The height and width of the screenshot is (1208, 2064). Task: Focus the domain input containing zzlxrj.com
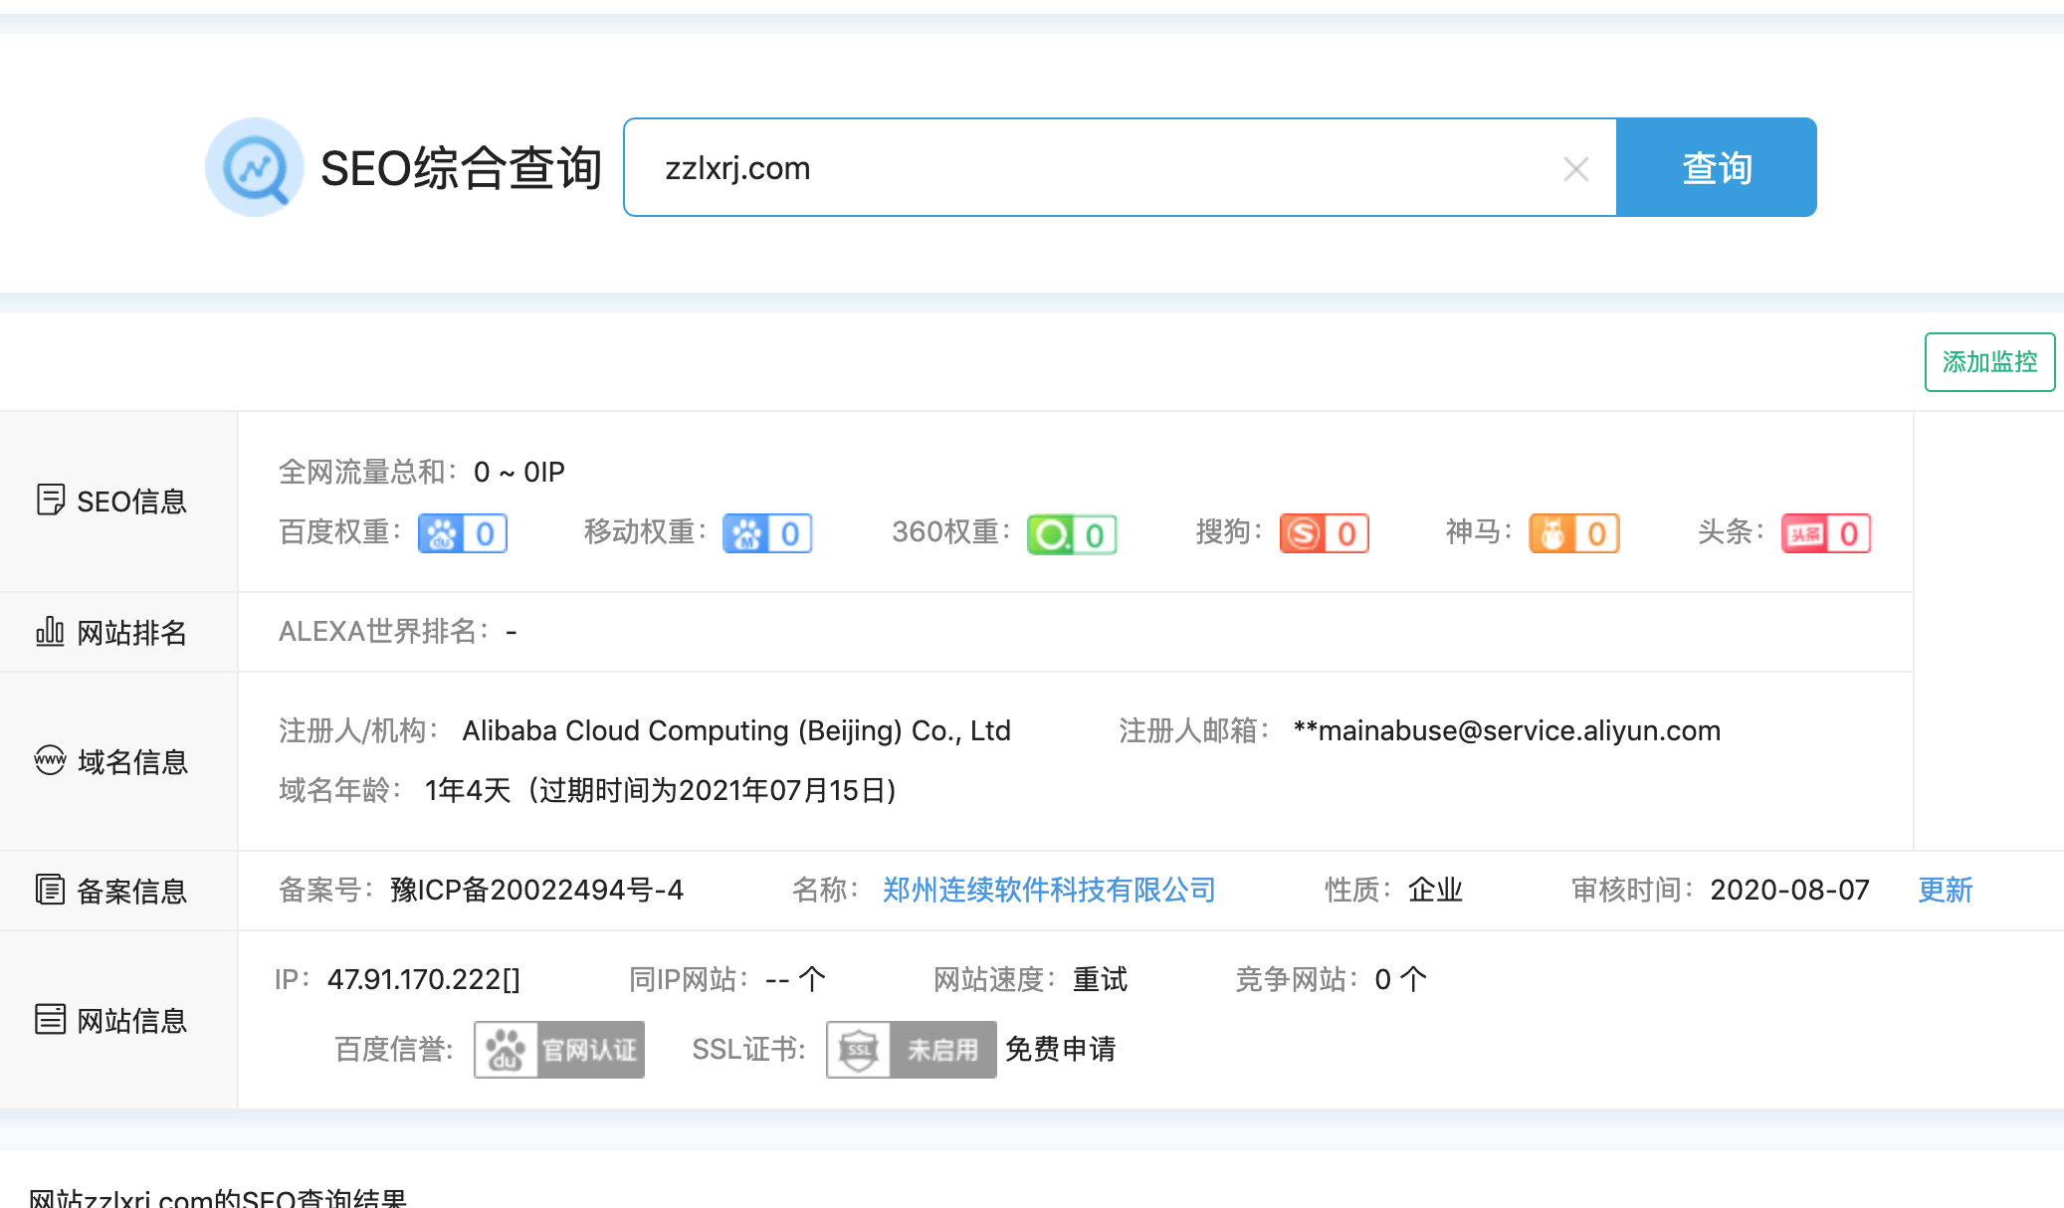point(1120,167)
